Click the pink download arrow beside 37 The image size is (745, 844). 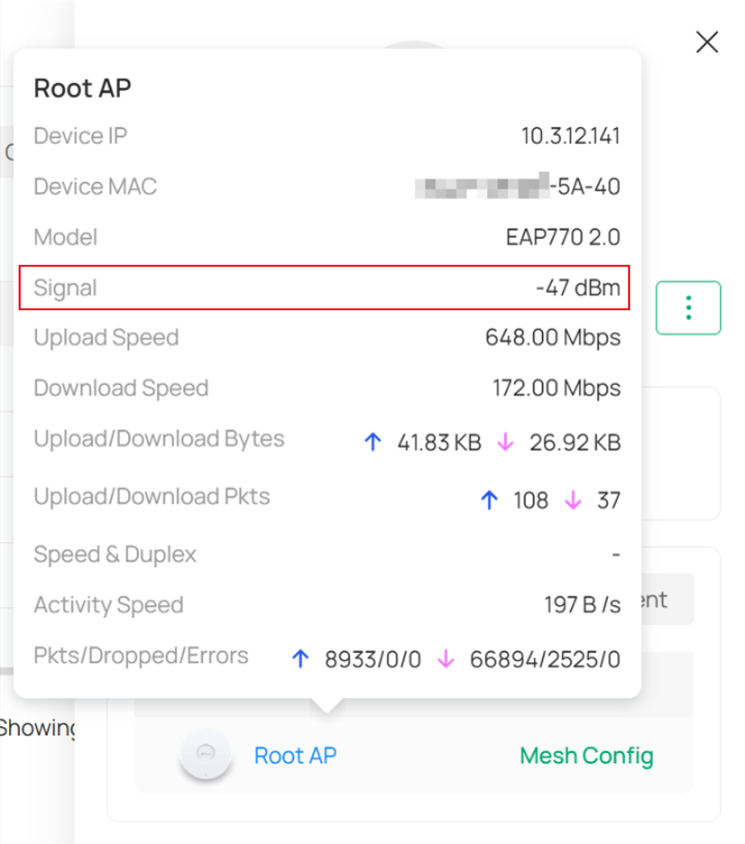pos(573,500)
